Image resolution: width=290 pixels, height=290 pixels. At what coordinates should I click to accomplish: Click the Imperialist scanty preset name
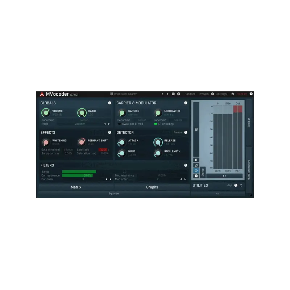click(125, 94)
